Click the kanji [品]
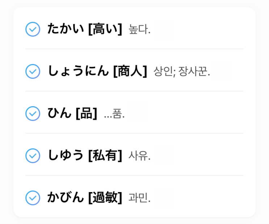Image resolution: width=269 pixels, height=224 pixels. pyautogui.click(x=87, y=113)
